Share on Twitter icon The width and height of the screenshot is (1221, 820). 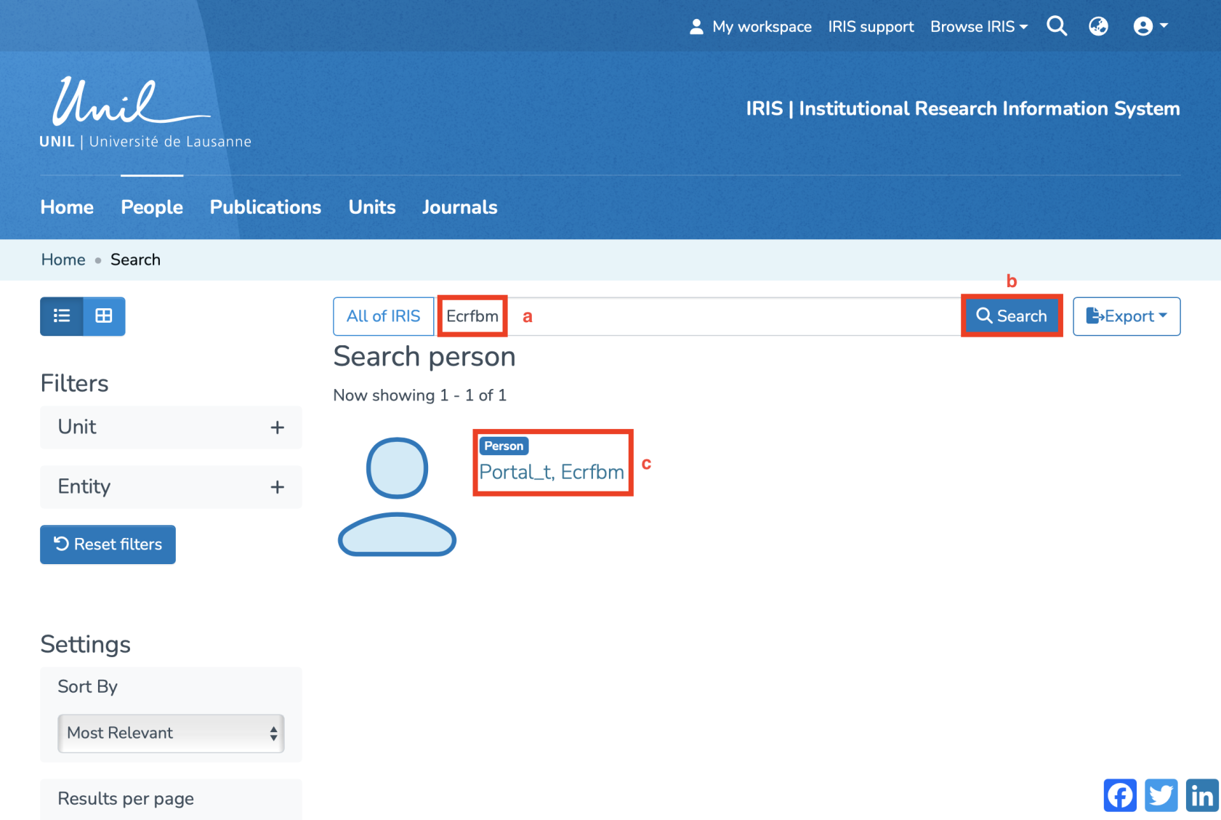(x=1161, y=795)
